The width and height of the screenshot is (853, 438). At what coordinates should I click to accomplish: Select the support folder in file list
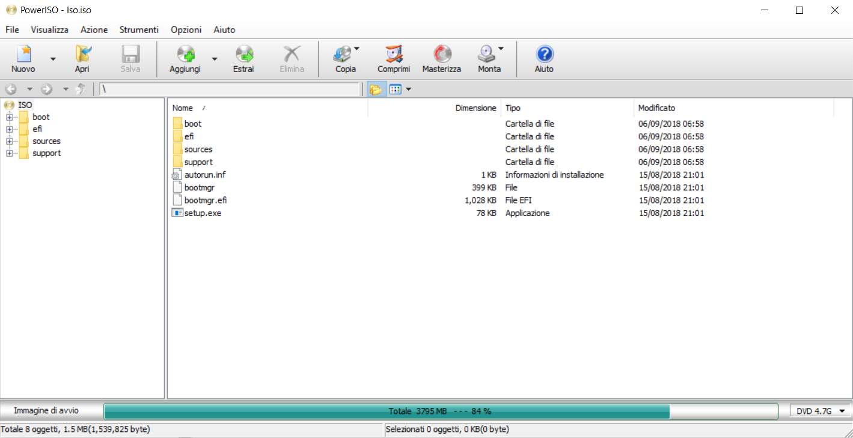pos(198,162)
